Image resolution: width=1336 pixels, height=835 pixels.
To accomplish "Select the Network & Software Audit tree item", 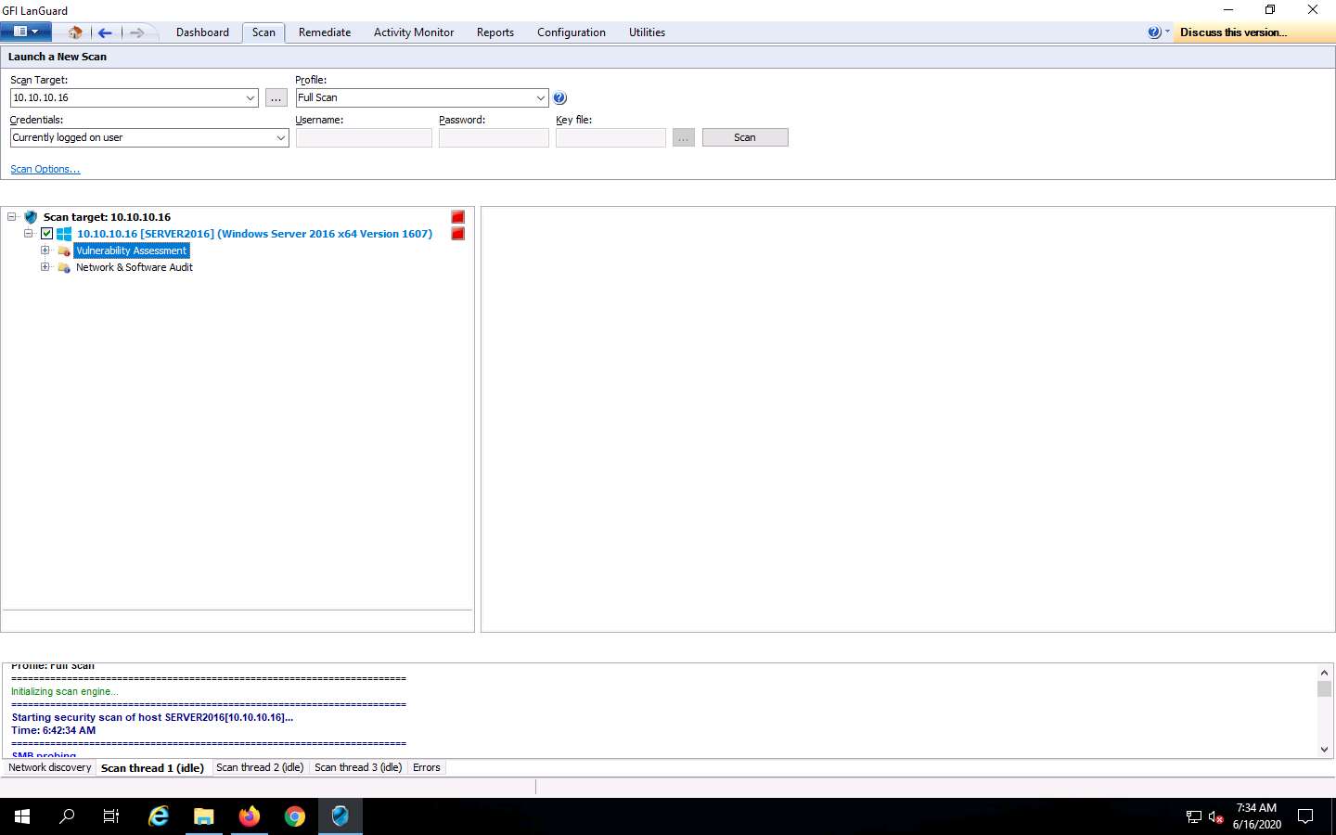I will tap(135, 267).
